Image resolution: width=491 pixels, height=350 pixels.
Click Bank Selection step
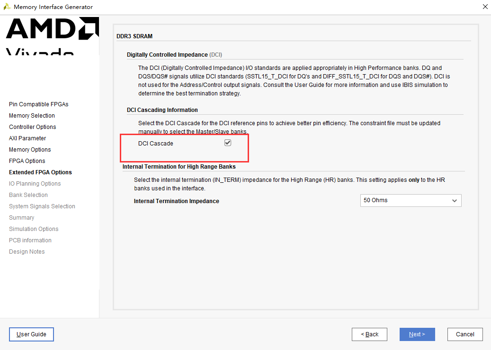pyautogui.click(x=28, y=195)
